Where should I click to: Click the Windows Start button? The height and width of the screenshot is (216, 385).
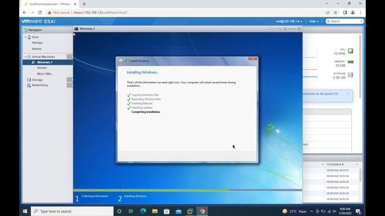coord(25,211)
